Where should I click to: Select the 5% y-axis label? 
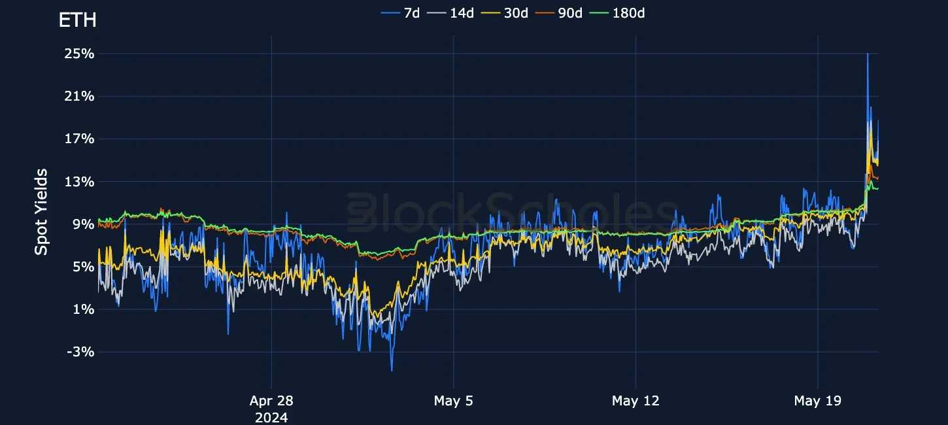(x=83, y=267)
